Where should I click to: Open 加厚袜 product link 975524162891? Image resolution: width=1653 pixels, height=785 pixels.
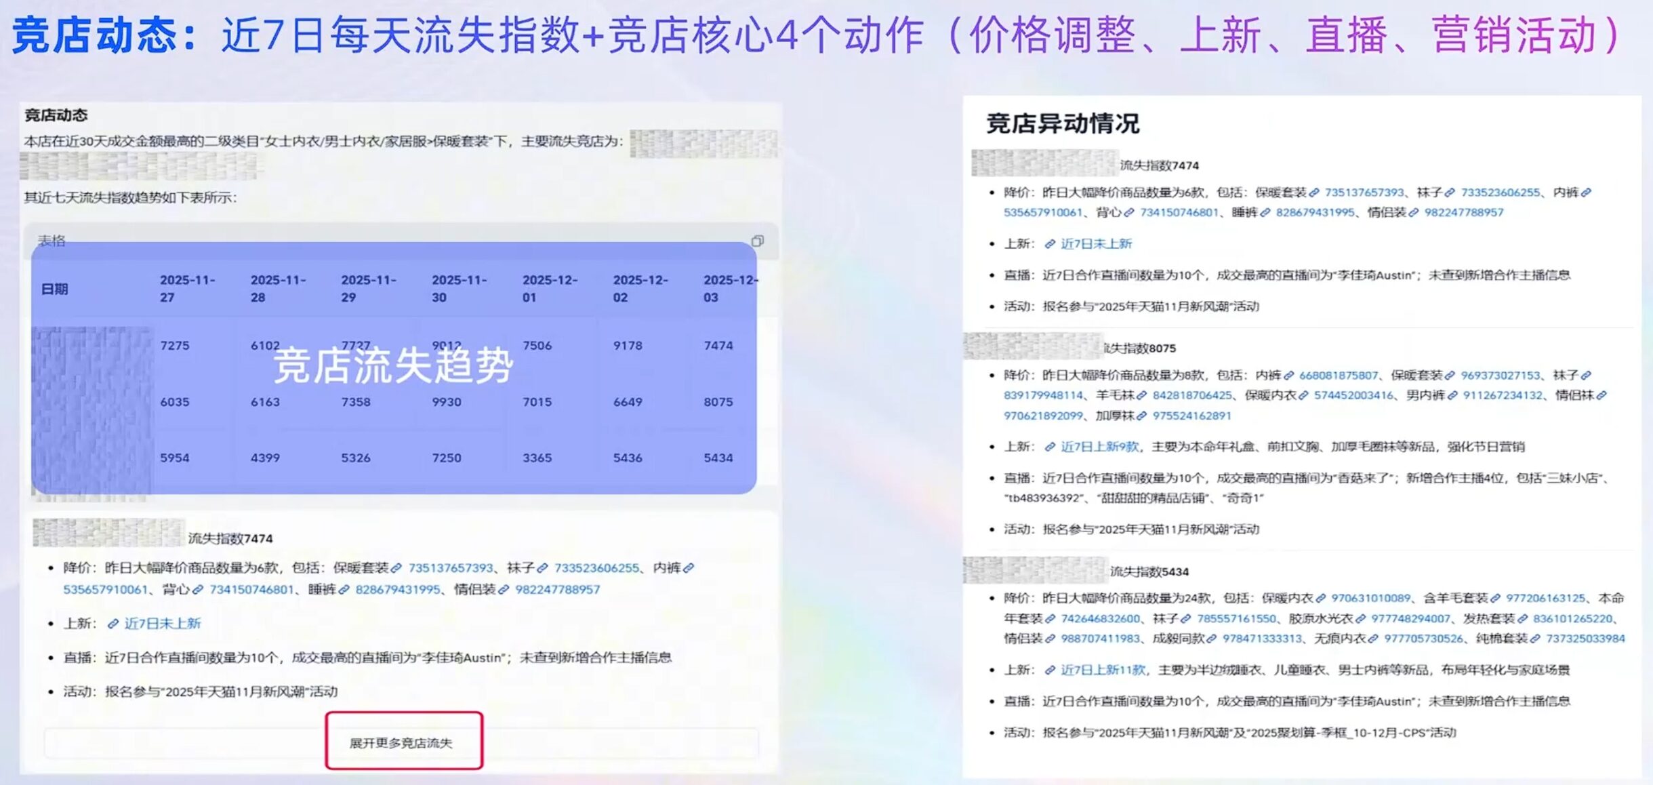coord(1192,416)
